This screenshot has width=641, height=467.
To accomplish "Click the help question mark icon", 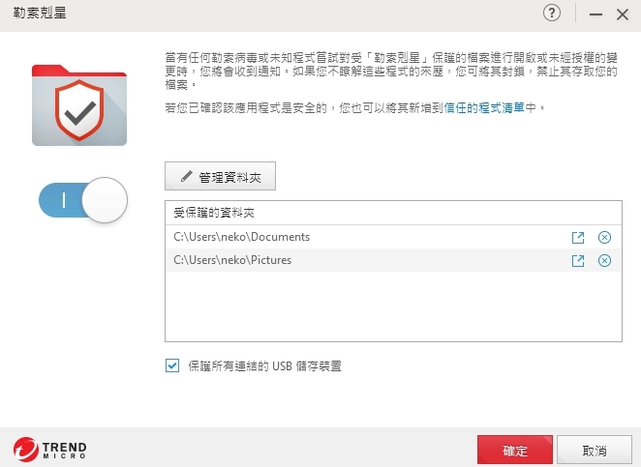I will click(x=553, y=14).
